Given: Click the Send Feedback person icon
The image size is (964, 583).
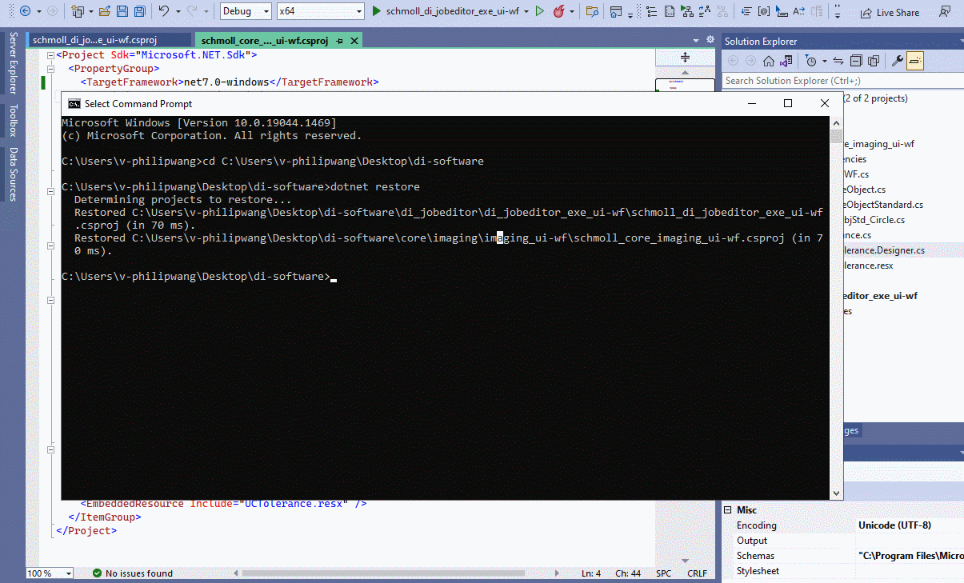Looking at the screenshot, I should [x=946, y=13].
